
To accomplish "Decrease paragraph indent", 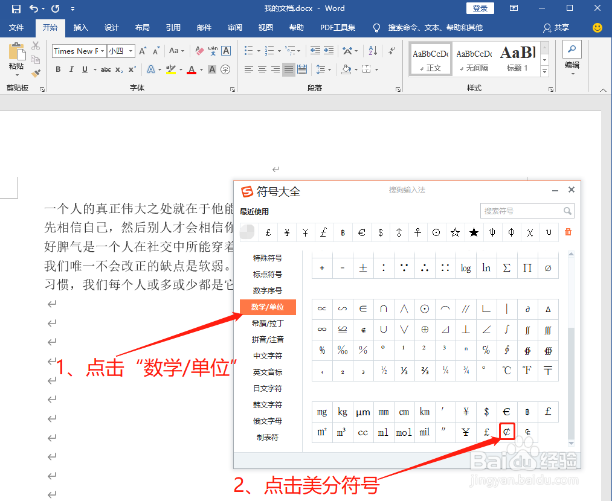I will (x=315, y=51).
